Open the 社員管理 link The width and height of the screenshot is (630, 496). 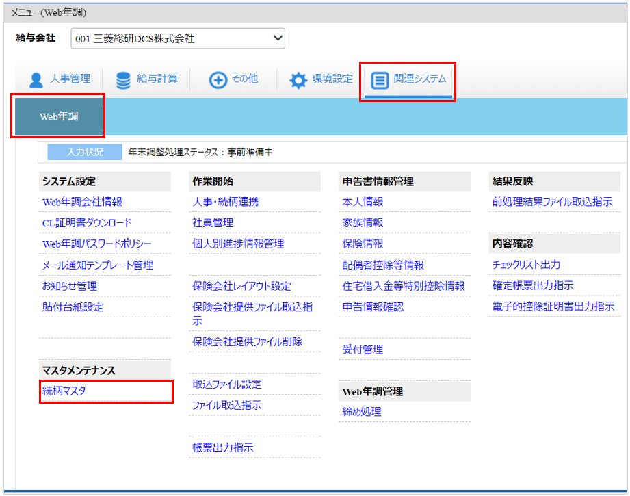click(x=213, y=222)
